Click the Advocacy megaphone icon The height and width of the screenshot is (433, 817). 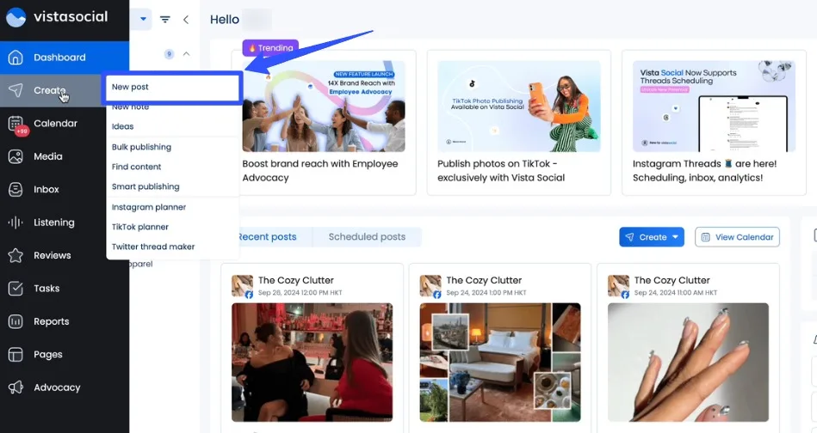[15, 387]
